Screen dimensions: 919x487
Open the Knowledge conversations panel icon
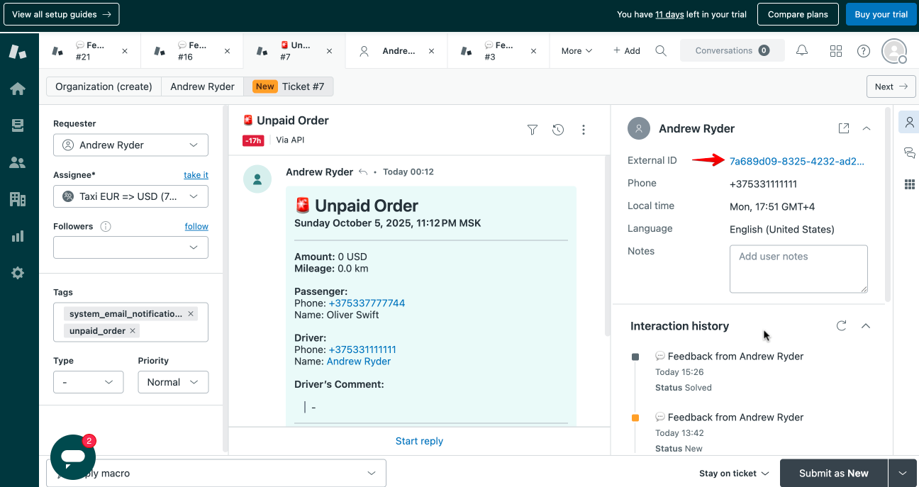point(909,153)
